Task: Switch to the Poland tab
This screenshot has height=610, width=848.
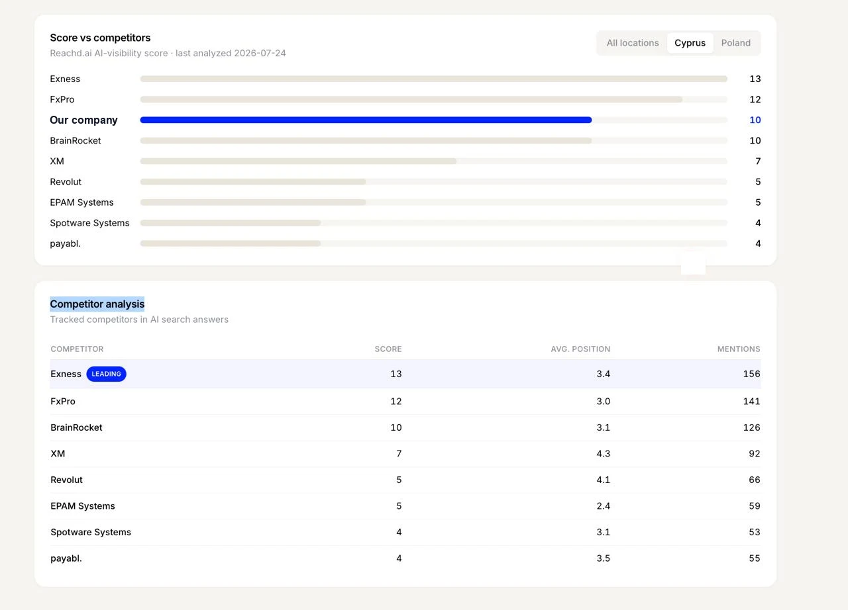Action: tap(735, 43)
